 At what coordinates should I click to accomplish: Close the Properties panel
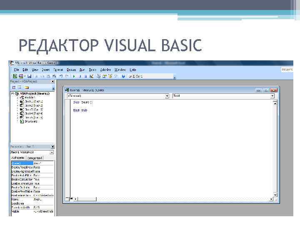click(53, 147)
